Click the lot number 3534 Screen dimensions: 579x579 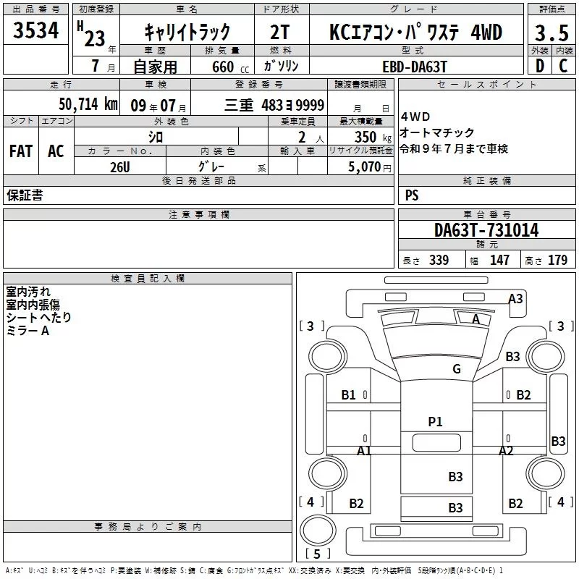click(35, 30)
